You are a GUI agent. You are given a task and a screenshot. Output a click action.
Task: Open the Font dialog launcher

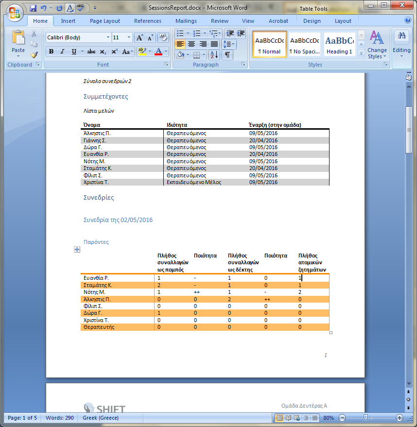[166, 64]
